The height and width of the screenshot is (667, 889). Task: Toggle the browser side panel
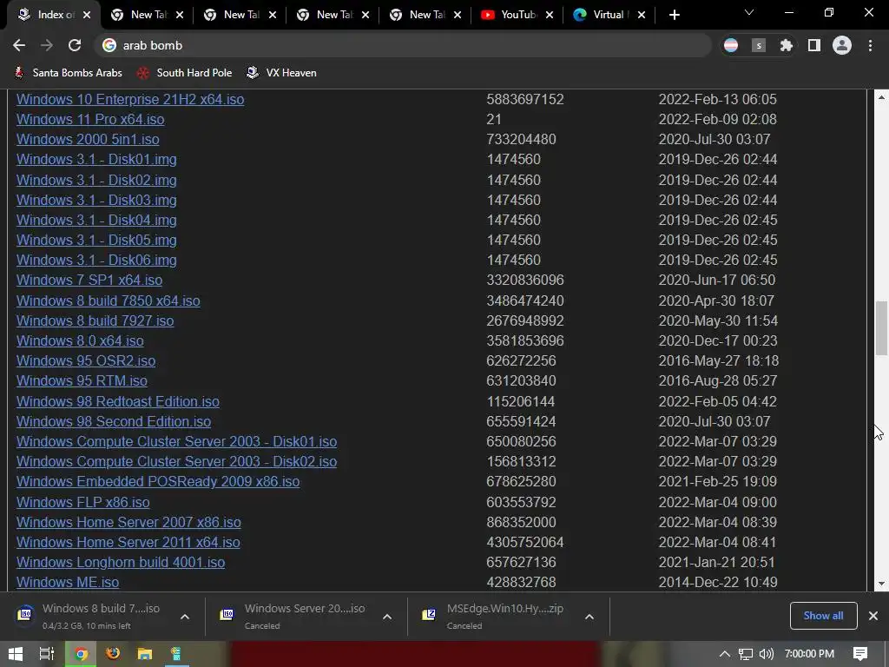click(814, 45)
